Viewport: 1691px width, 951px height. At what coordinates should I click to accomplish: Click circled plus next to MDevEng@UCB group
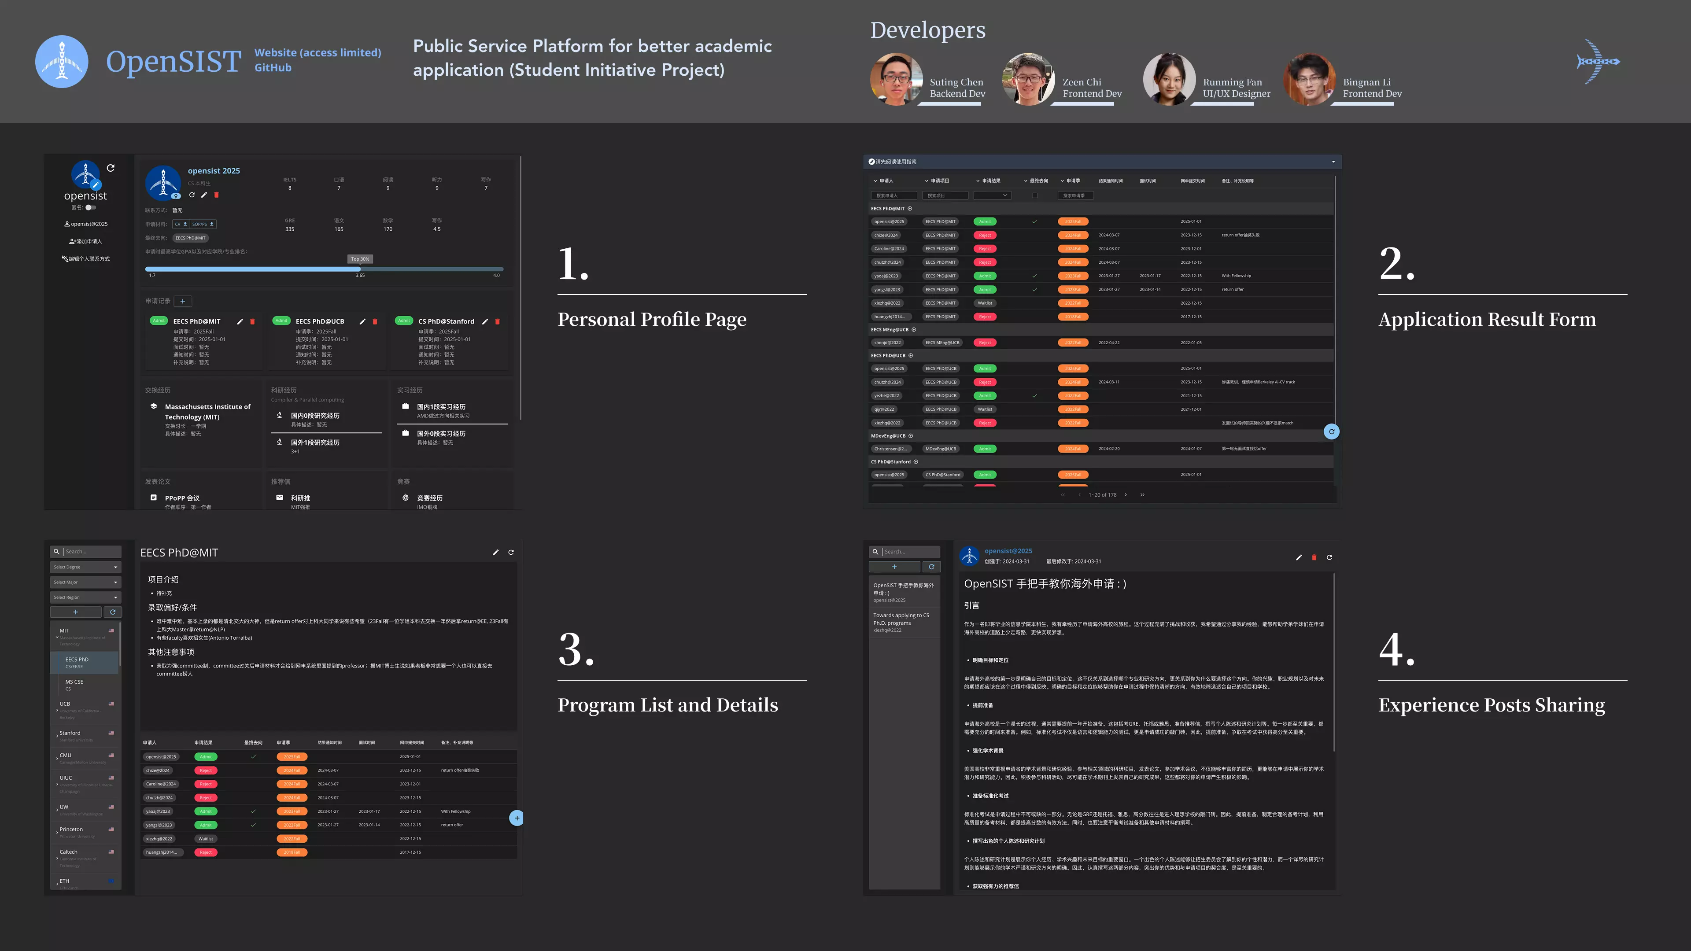tap(911, 436)
